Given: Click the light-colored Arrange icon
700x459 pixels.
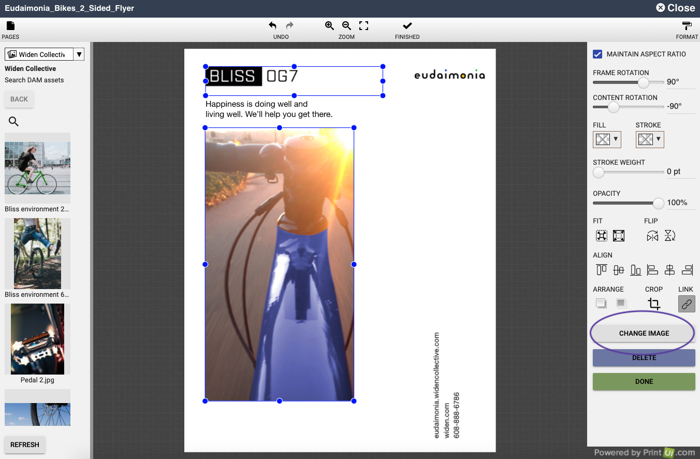Looking at the screenshot, I should pos(601,304).
